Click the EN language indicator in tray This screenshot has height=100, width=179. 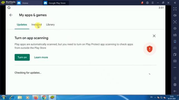[151, 97]
